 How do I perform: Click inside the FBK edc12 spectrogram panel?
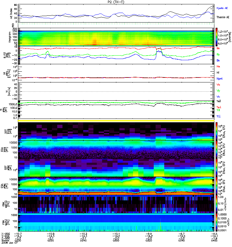coord(116,204)
